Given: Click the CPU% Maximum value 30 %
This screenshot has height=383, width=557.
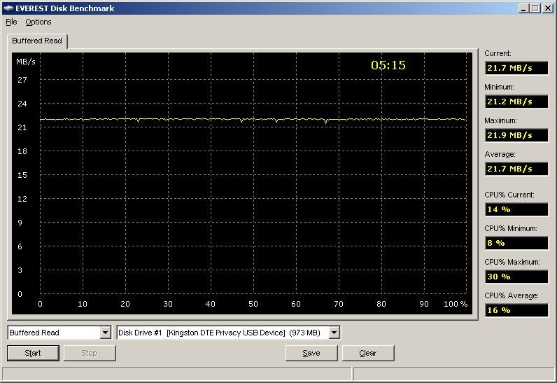Looking at the screenshot, I should click(x=516, y=277).
